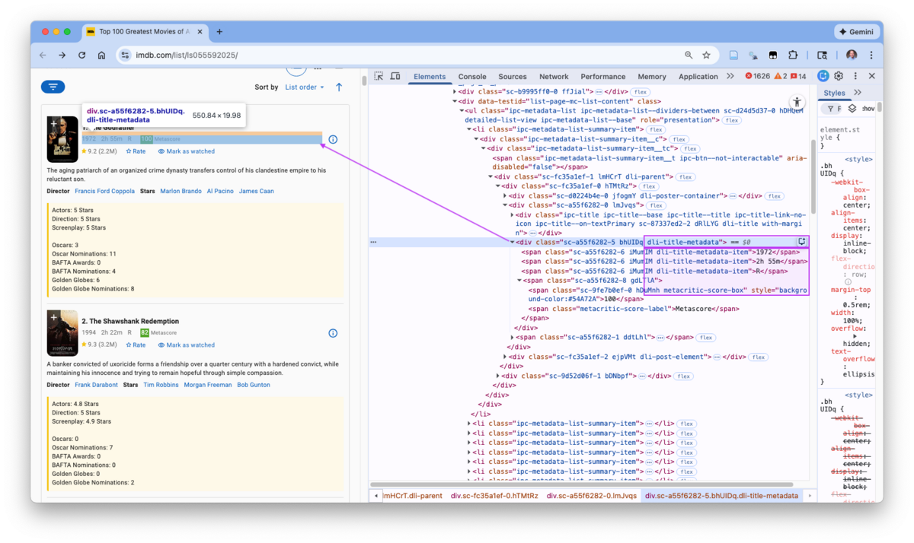Click the filter icon in the Styles panel
914x543 pixels.
coord(831,108)
